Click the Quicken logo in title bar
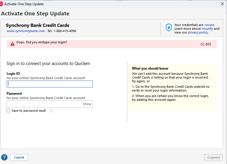The width and height of the screenshot is (227, 164). point(1,4)
